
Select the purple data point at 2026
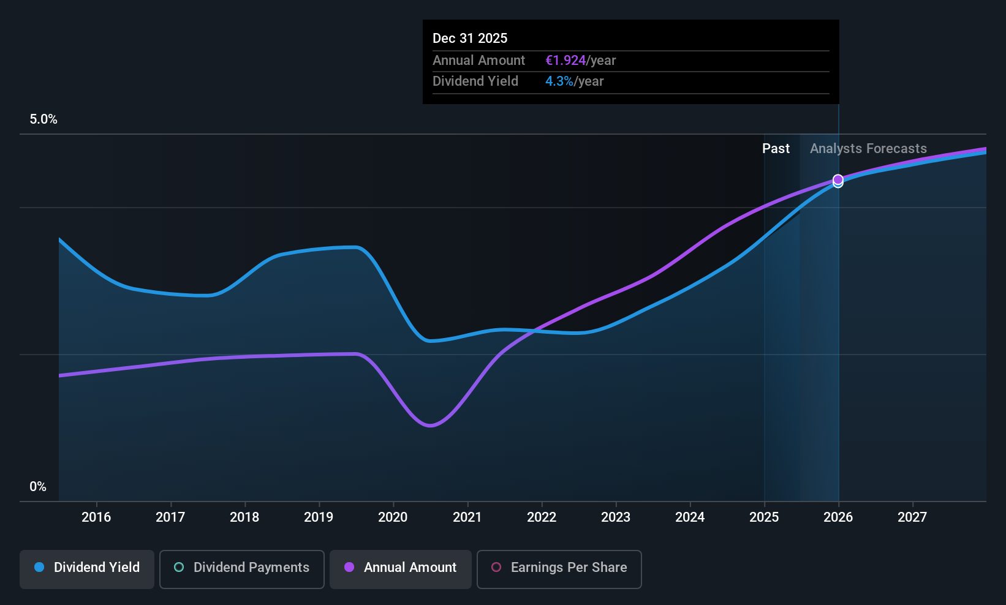pos(838,179)
